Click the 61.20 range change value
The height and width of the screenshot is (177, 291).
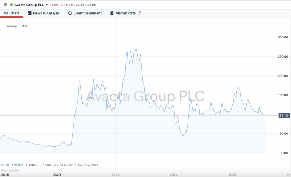pos(5,165)
